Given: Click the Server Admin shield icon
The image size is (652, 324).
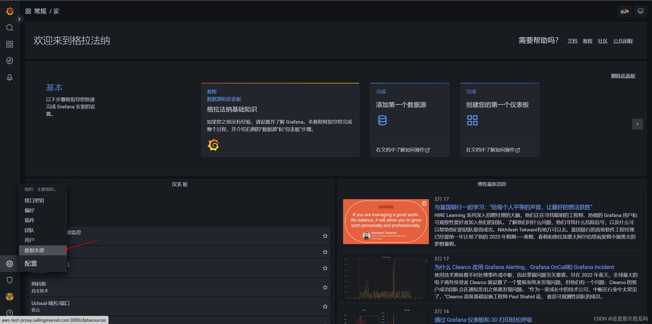Looking at the screenshot, I should pyautogui.click(x=10, y=280).
